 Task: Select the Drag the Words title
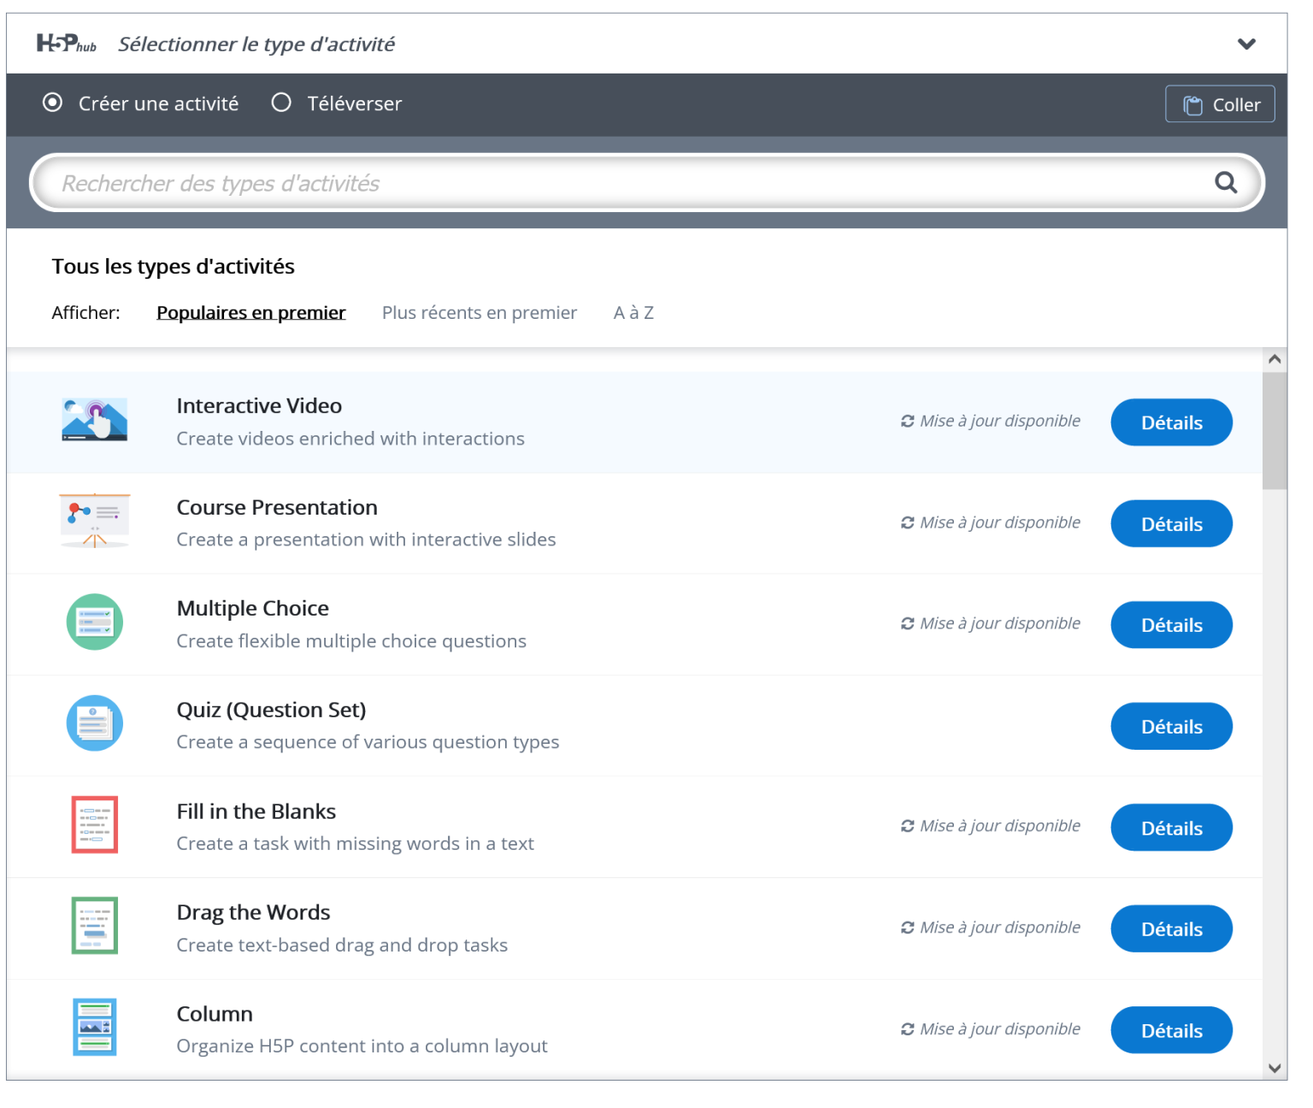[253, 912]
